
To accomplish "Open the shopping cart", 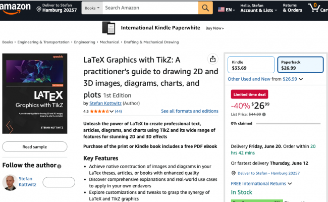I will tap(317, 8).
